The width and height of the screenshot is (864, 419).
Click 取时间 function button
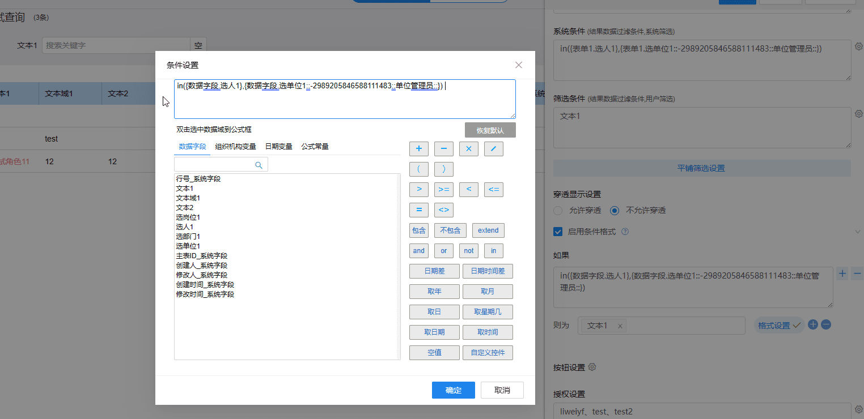pyautogui.click(x=488, y=332)
